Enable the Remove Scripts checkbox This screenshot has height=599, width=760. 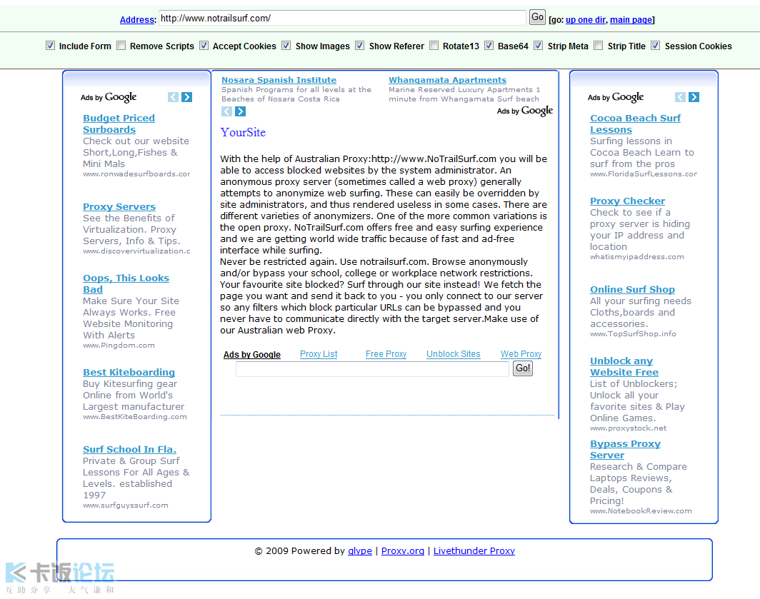[x=121, y=46]
